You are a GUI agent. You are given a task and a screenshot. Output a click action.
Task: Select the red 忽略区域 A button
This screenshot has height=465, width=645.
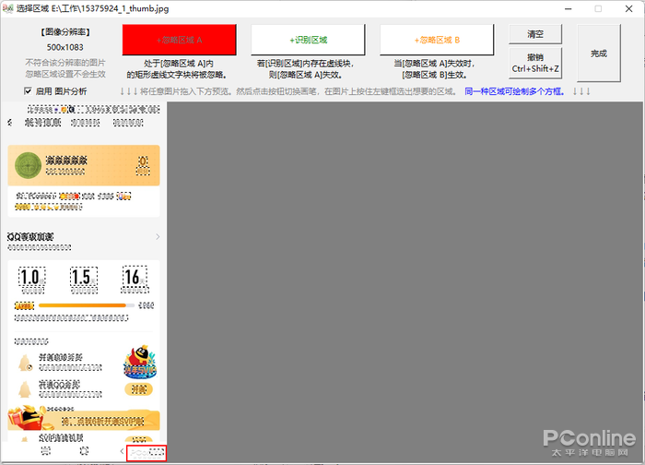[179, 40]
